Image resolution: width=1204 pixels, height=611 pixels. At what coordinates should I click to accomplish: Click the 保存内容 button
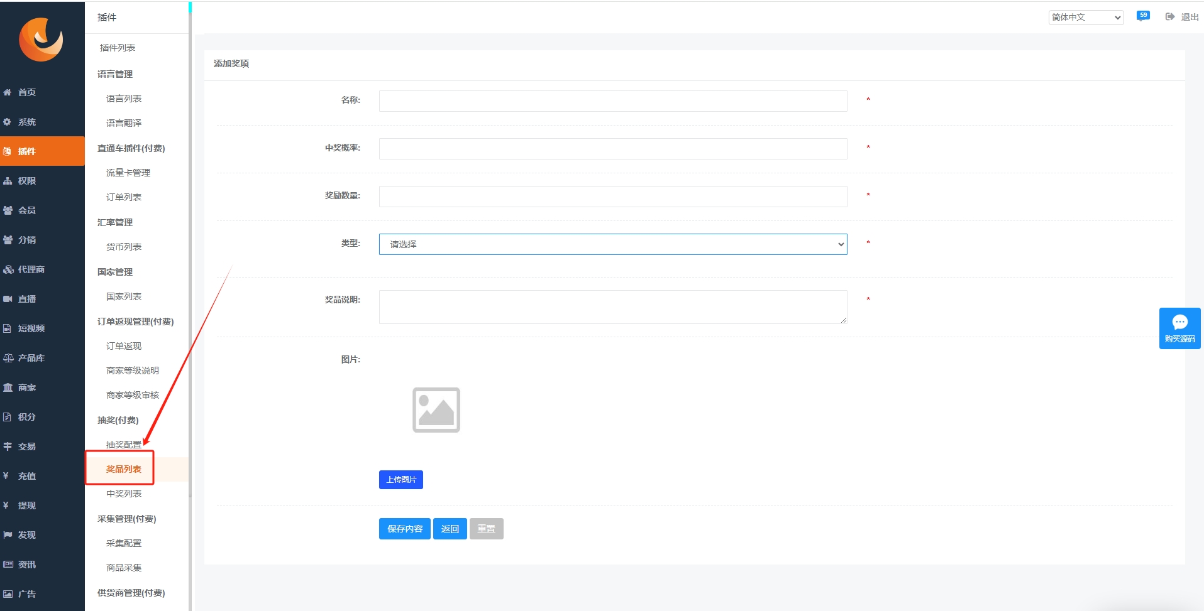(405, 529)
